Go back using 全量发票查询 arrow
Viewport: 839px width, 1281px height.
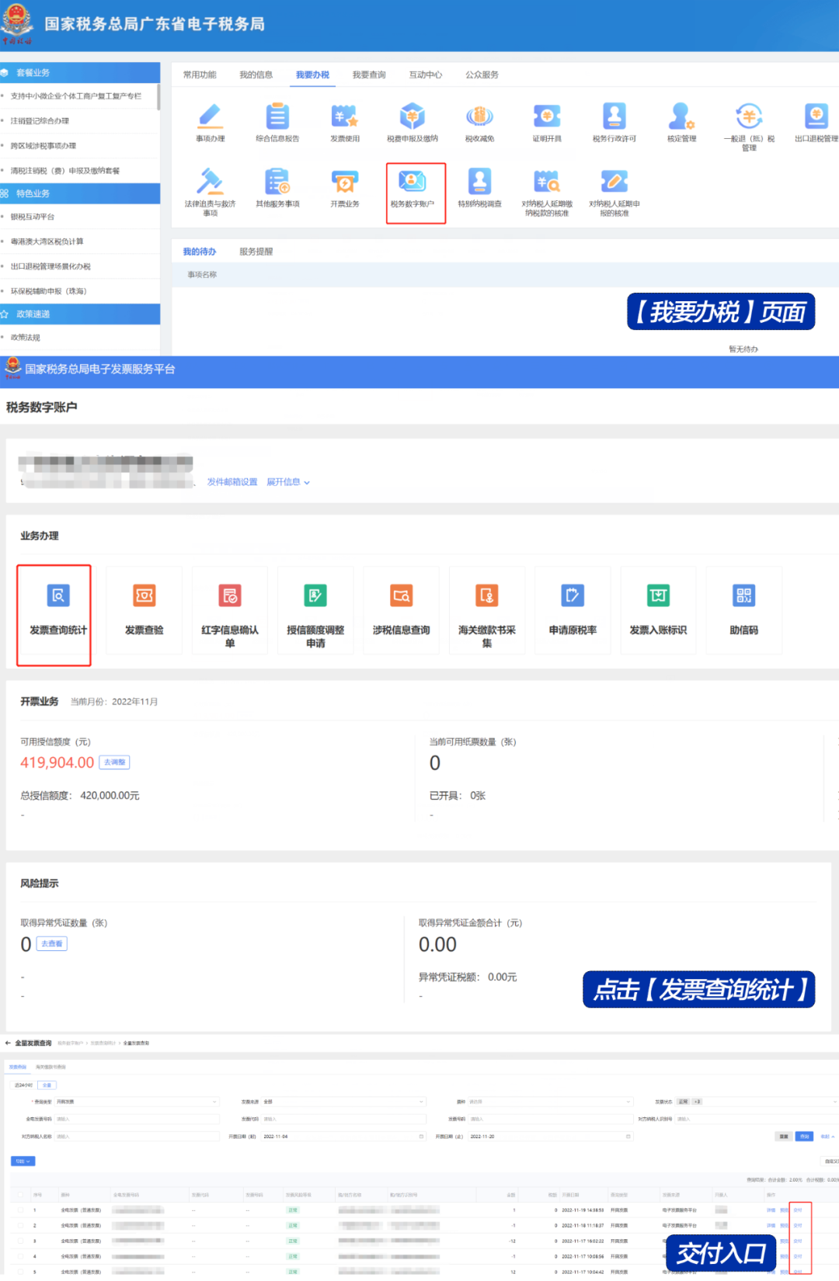point(8,1043)
